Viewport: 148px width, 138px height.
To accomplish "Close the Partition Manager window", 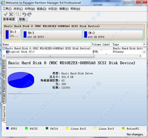I will click(x=142, y=2).
